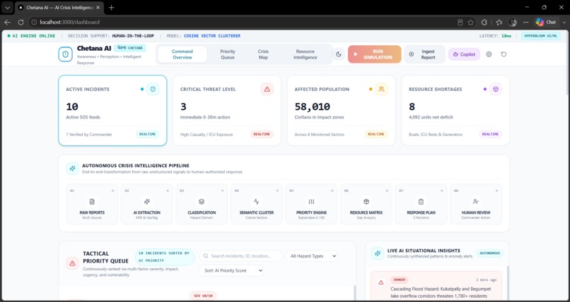Click the Autonomous badge in the Live AI Situational Insights panel
Viewport: 570px width, 302px height.
tap(489, 253)
